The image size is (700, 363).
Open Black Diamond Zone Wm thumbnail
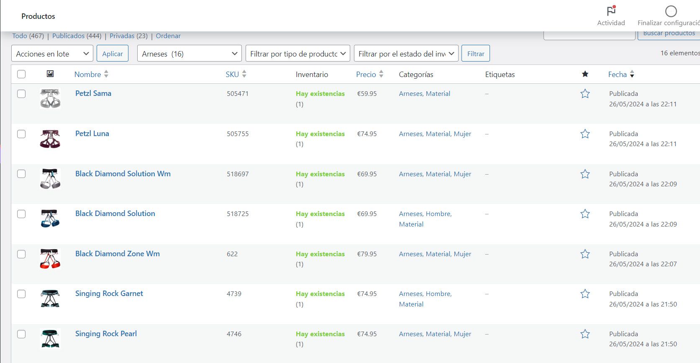pos(50,259)
